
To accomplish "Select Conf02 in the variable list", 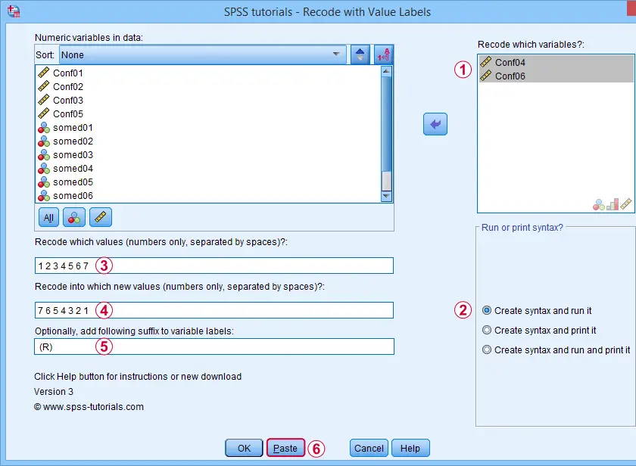I will (208, 87).
